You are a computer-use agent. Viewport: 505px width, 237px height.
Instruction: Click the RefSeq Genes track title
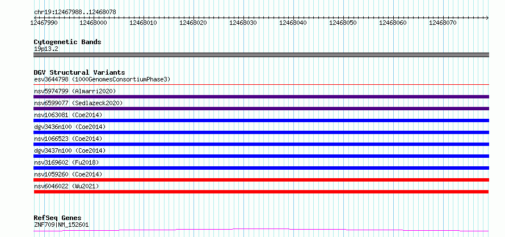click(58, 218)
